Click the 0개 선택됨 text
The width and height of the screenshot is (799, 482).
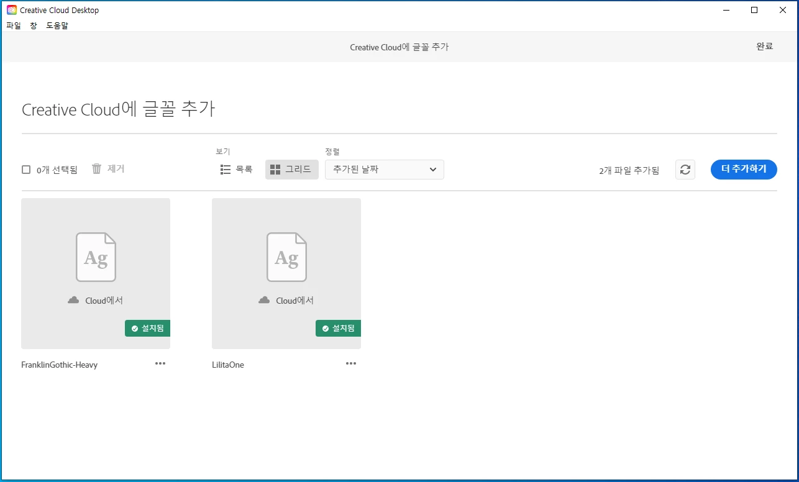[57, 170]
